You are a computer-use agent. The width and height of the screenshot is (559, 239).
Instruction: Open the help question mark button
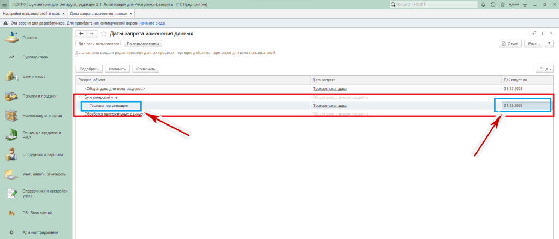pos(549,44)
